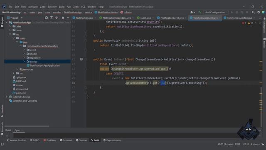The height and width of the screenshot is (150, 266).
Task: Open IDE settings gear in toolbar
Action: [259, 12]
